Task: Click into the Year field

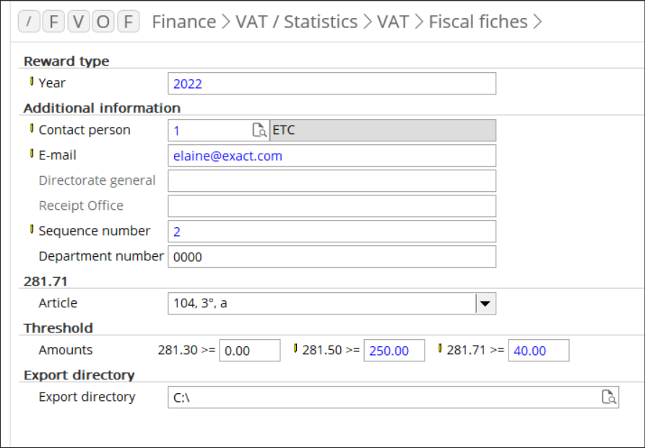Action: pyautogui.click(x=332, y=84)
